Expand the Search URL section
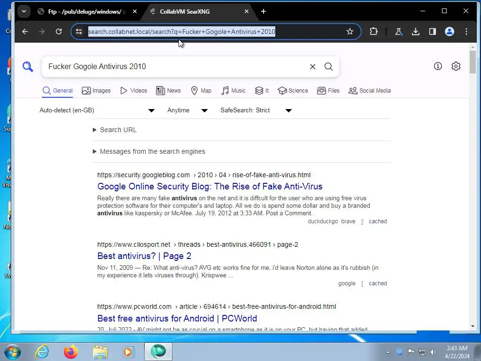The width and height of the screenshot is (481, 361). click(x=115, y=130)
